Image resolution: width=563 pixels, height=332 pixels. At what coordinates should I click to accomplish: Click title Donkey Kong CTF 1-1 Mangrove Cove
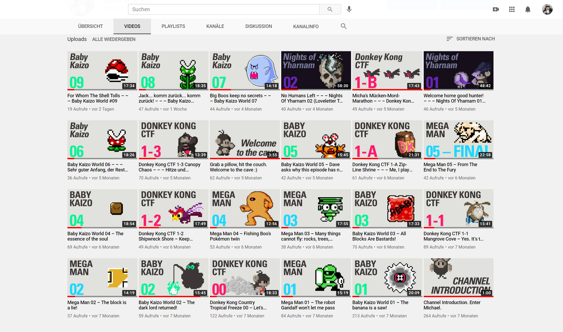pyautogui.click(x=454, y=236)
